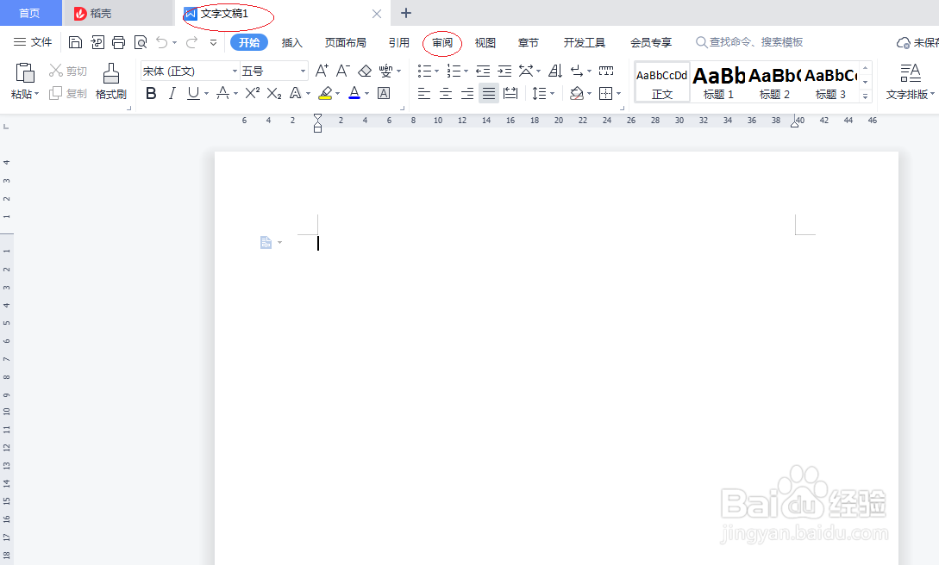939x565 pixels.
Task: Switch to the 视图 tab
Action: click(x=485, y=42)
